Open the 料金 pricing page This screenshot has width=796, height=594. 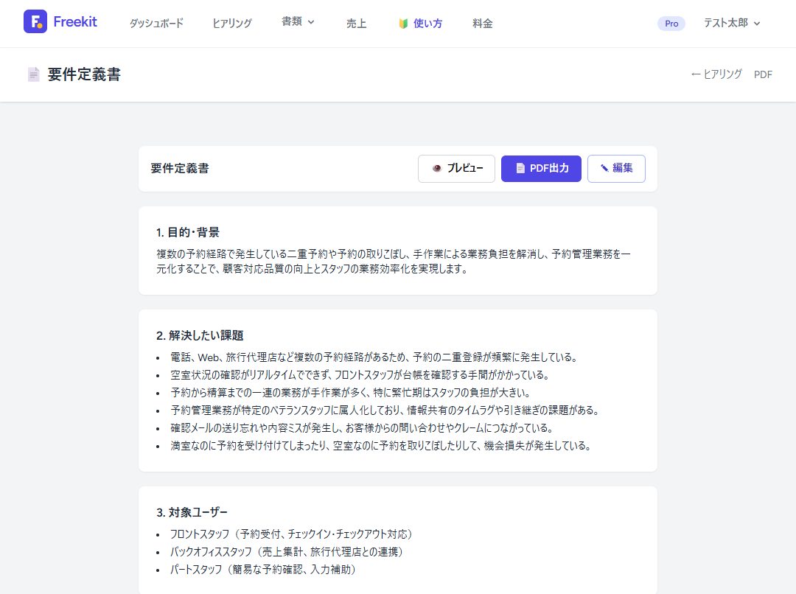pyautogui.click(x=482, y=24)
